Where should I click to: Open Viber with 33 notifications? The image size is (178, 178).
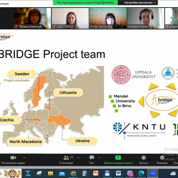pos(130,173)
